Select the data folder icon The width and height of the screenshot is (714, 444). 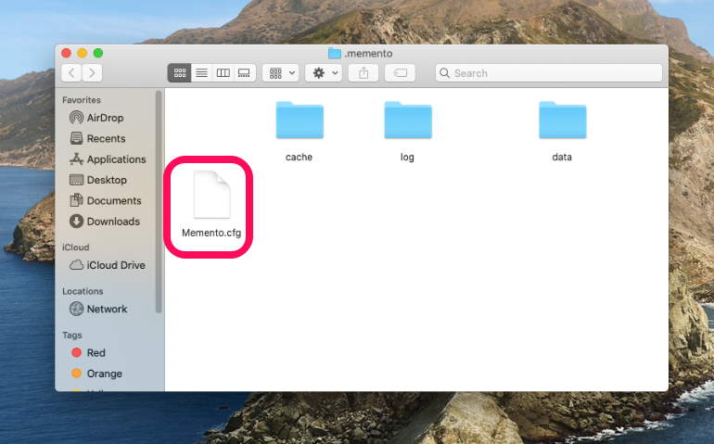coord(562,120)
